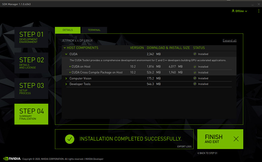Go to Step 02 Details and License

(x=31, y=63)
